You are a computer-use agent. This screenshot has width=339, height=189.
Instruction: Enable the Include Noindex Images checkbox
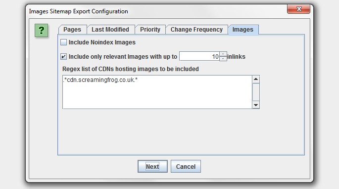coord(63,42)
